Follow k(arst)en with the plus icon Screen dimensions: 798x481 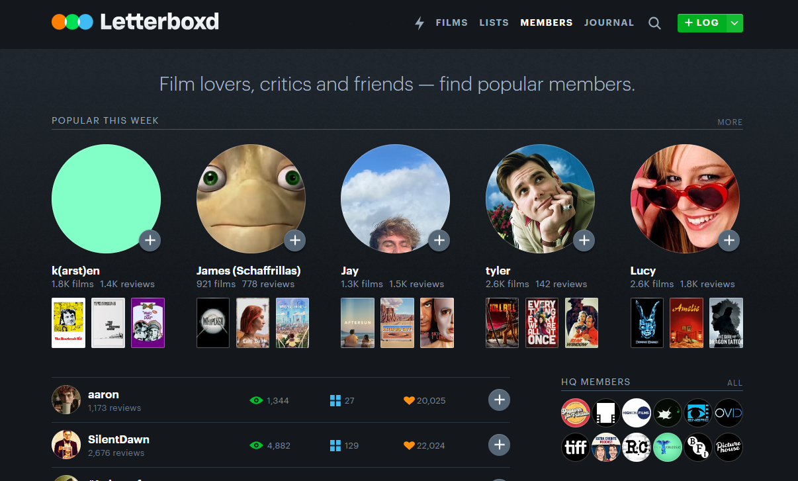[150, 240]
